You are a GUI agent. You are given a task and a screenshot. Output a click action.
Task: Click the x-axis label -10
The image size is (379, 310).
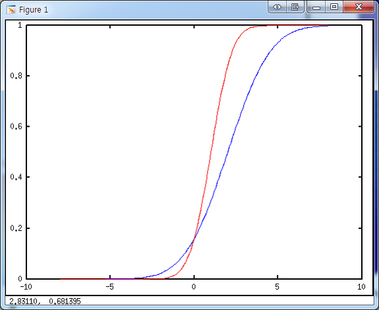pos(26,287)
